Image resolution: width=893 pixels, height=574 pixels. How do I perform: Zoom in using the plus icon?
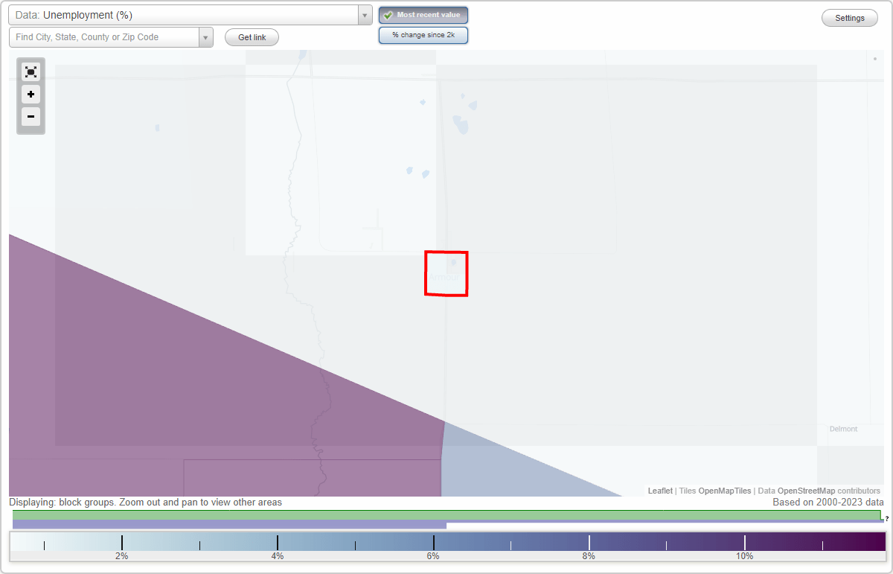pyautogui.click(x=31, y=94)
